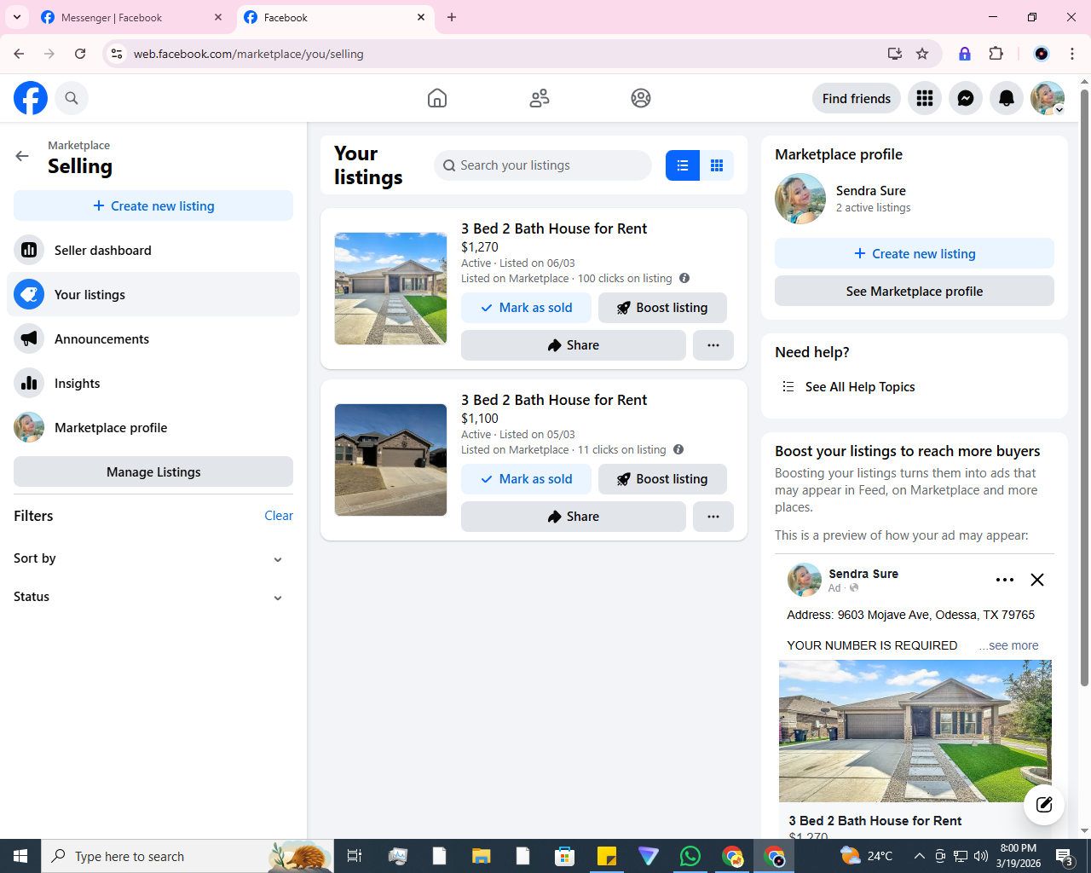Clear the filters
The width and height of the screenshot is (1091, 873).
coord(279,516)
